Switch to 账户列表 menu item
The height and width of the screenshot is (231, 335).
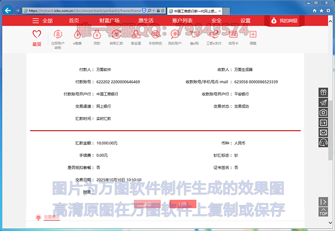coord(182,21)
